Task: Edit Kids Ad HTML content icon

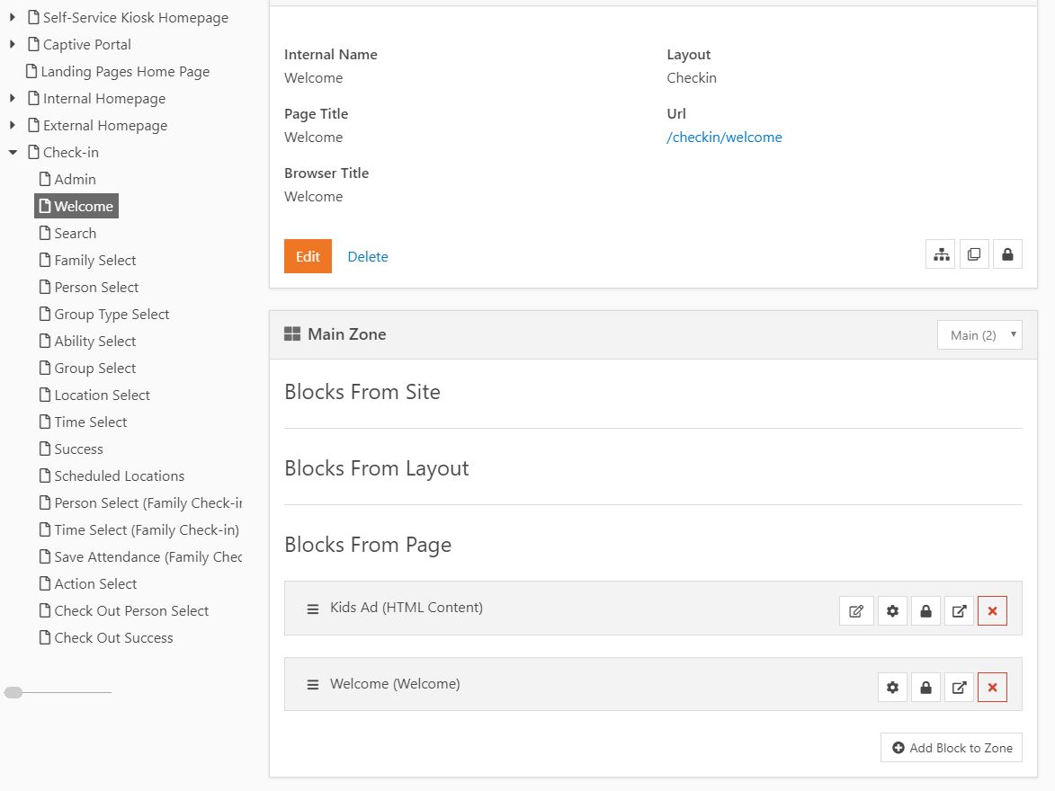Action: (x=856, y=610)
